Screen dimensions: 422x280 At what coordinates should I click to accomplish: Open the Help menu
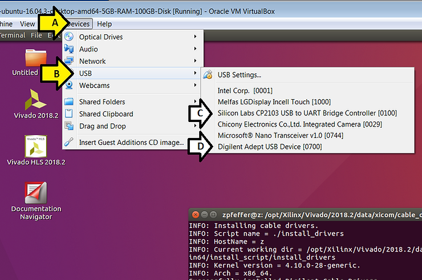(104, 24)
